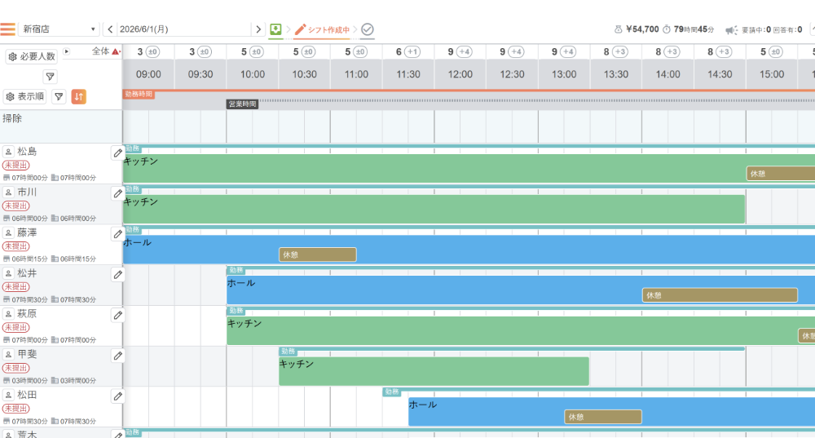This screenshot has height=438, width=815.
Task: Open the 必要人数 settings button
Action: (32, 56)
